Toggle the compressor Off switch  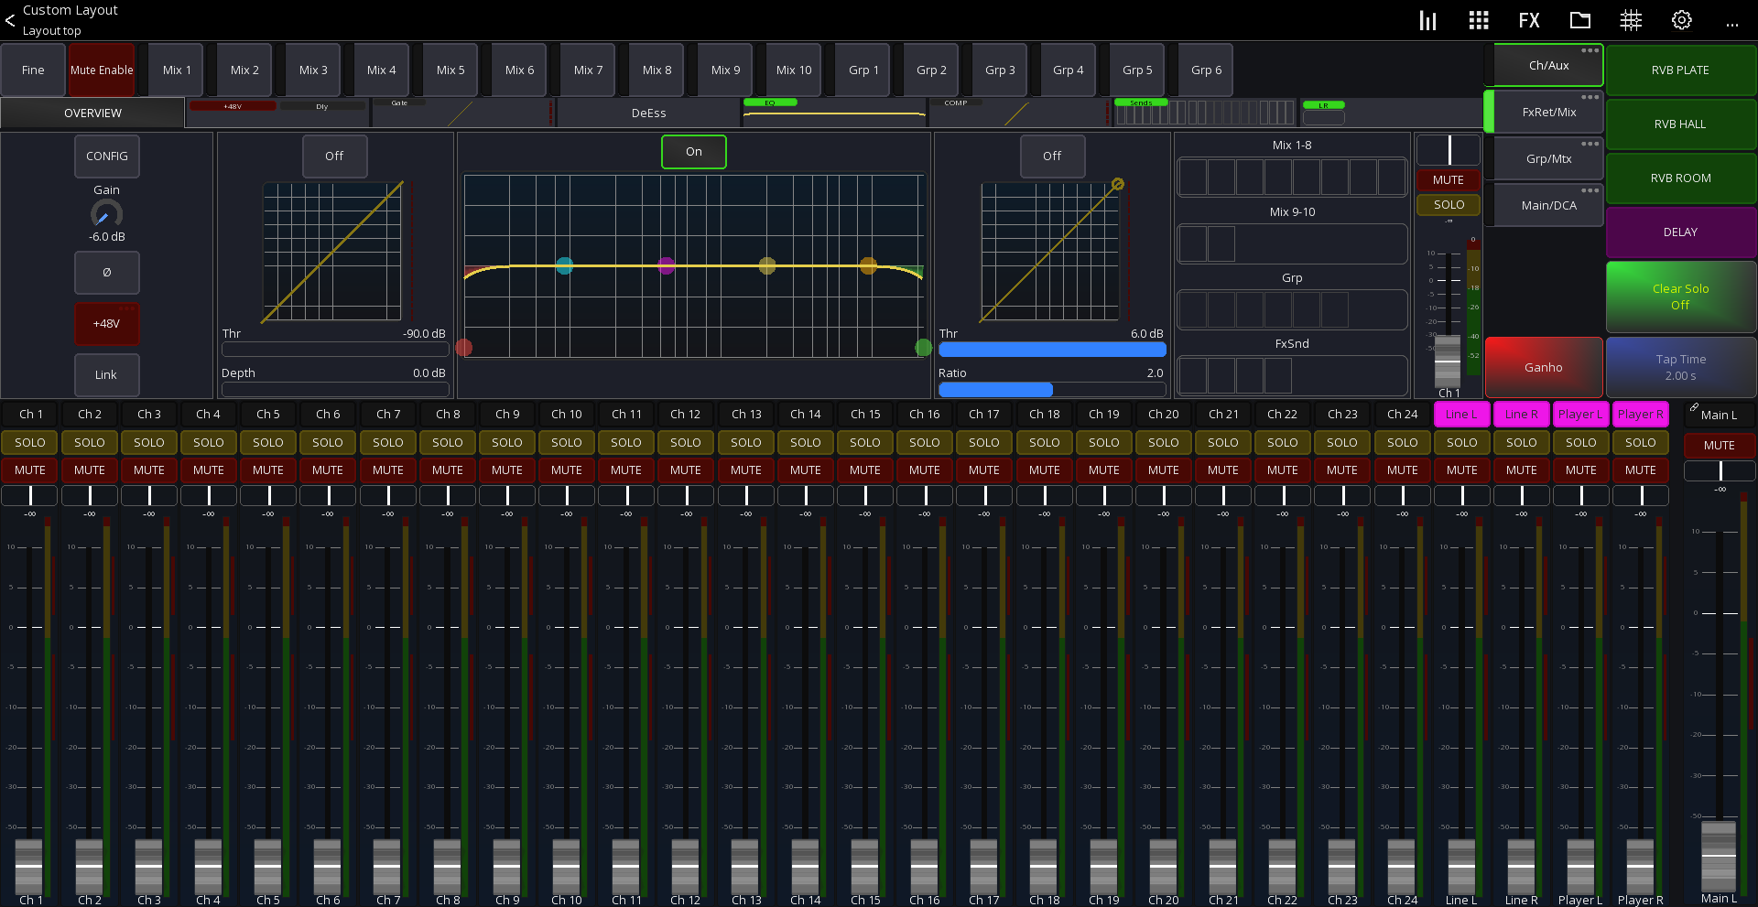(1052, 156)
